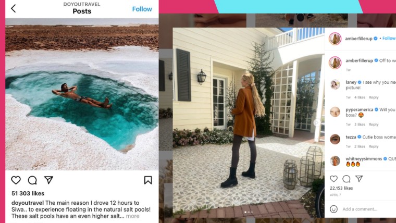Share amberfillerup's post with paper plane icon
Viewport: 396px width, 223px height.
pos(359,179)
